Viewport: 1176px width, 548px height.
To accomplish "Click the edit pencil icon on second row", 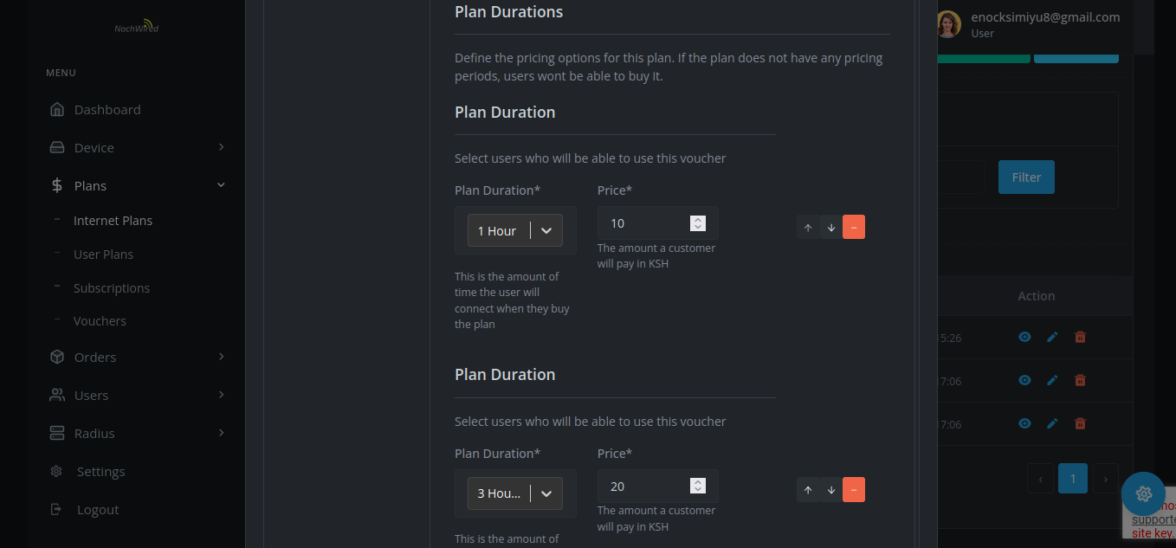I will 1052,380.
